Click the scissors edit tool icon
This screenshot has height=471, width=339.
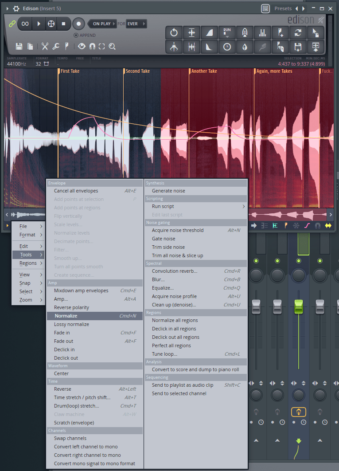pyautogui.click(x=45, y=46)
